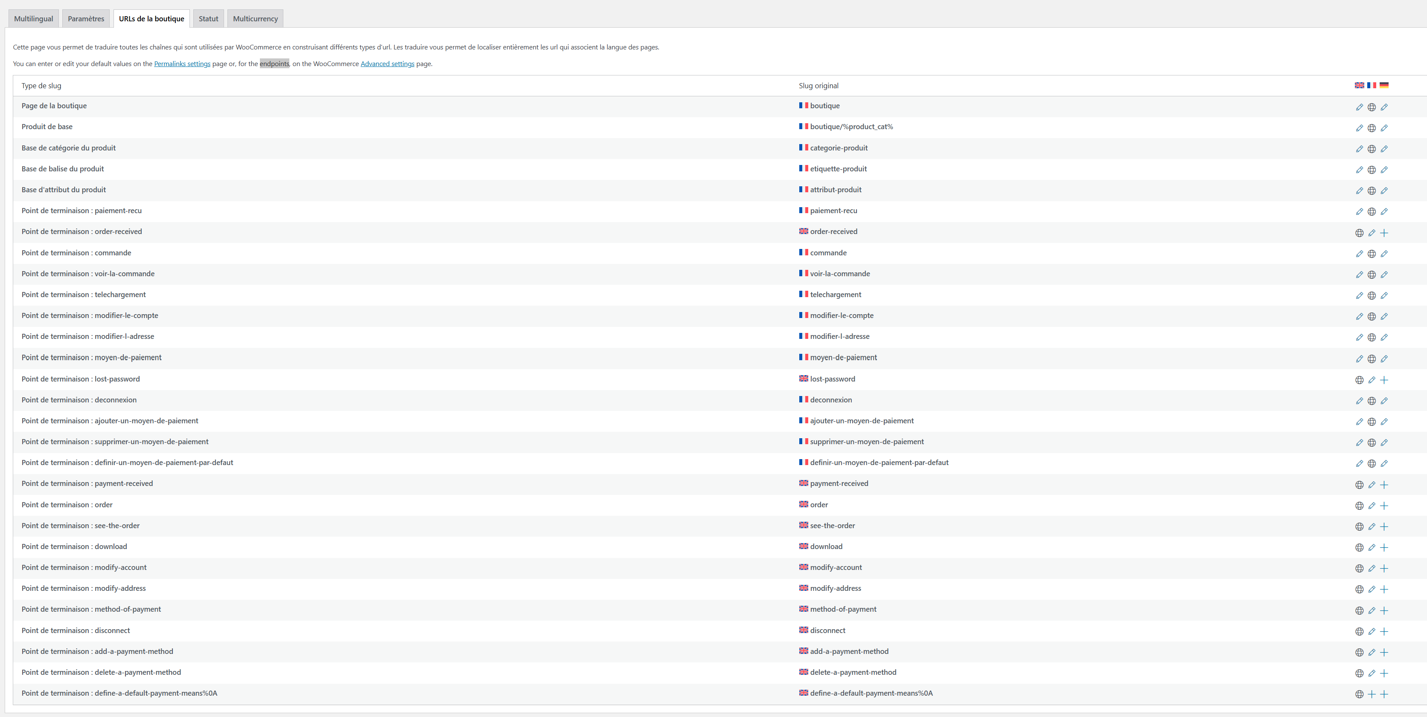The image size is (1427, 717).
Task: Switch to the Multilingual tab
Action: pos(33,19)
